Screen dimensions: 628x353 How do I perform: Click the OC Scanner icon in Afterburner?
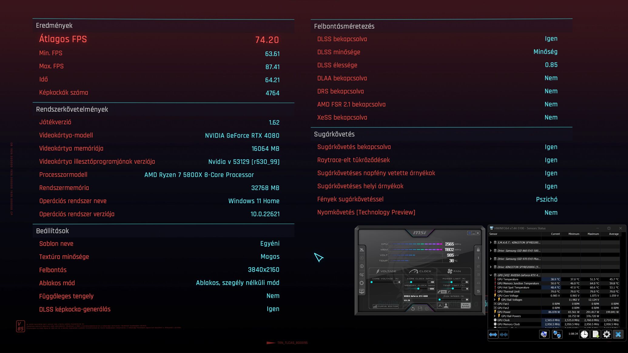tap(361, 275)
